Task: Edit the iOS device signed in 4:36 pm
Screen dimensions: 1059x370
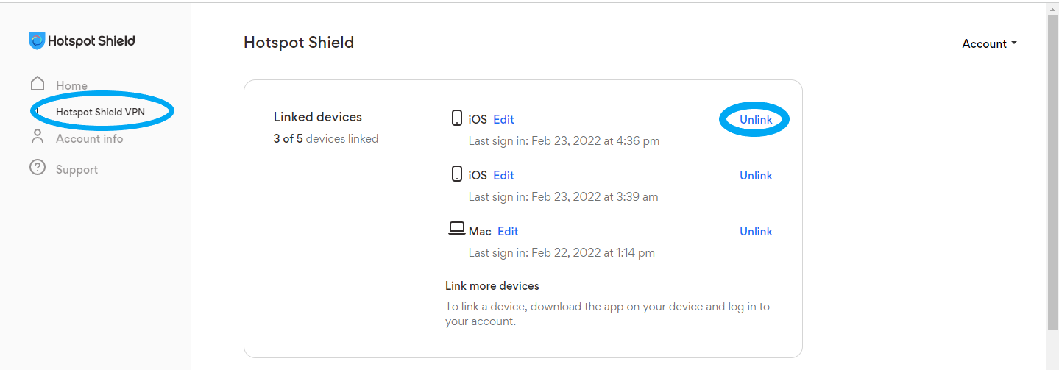Action: (503, 119)
